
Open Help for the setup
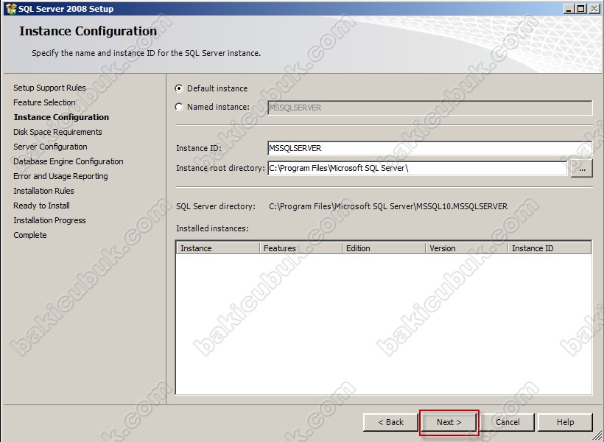(x=565, y=422)
